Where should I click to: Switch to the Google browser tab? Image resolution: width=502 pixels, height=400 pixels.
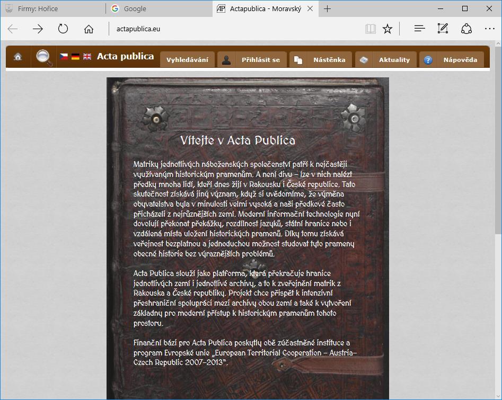(x=159, y=8)
